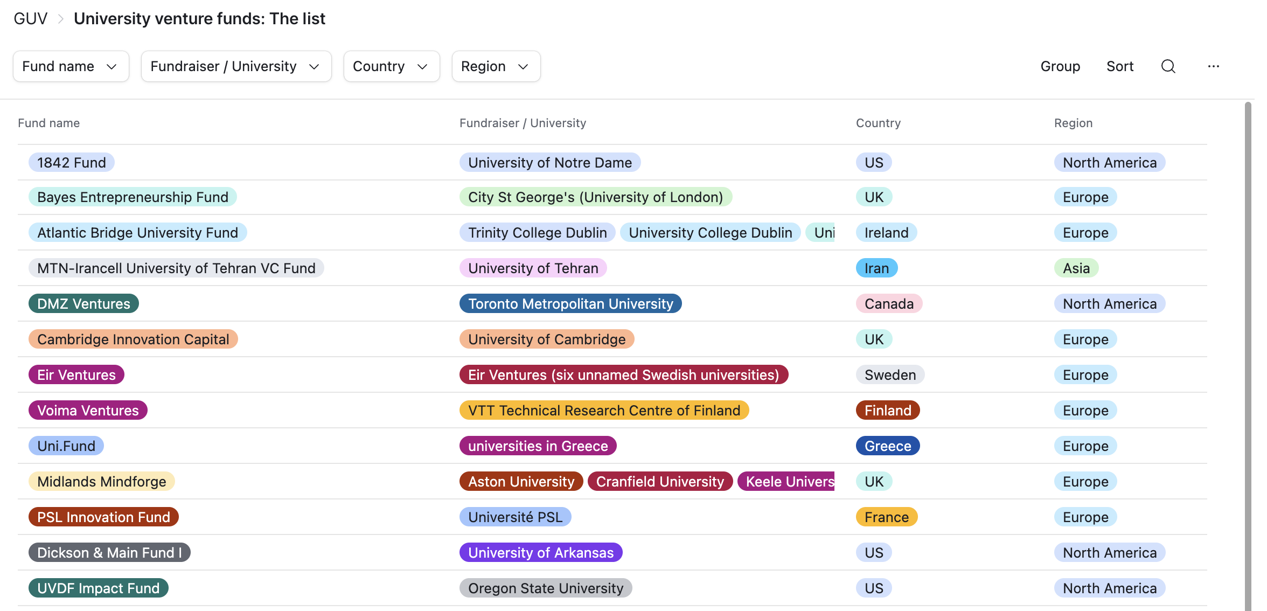Select the Cranfield University tag
The image size is (1267, 611).
tap(659, 481)
